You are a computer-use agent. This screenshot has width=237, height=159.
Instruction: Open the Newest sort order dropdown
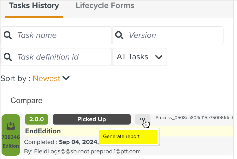click(x=51, y=78)
